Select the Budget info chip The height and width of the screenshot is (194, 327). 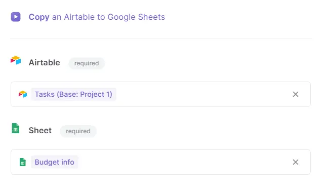coord(55,162)
